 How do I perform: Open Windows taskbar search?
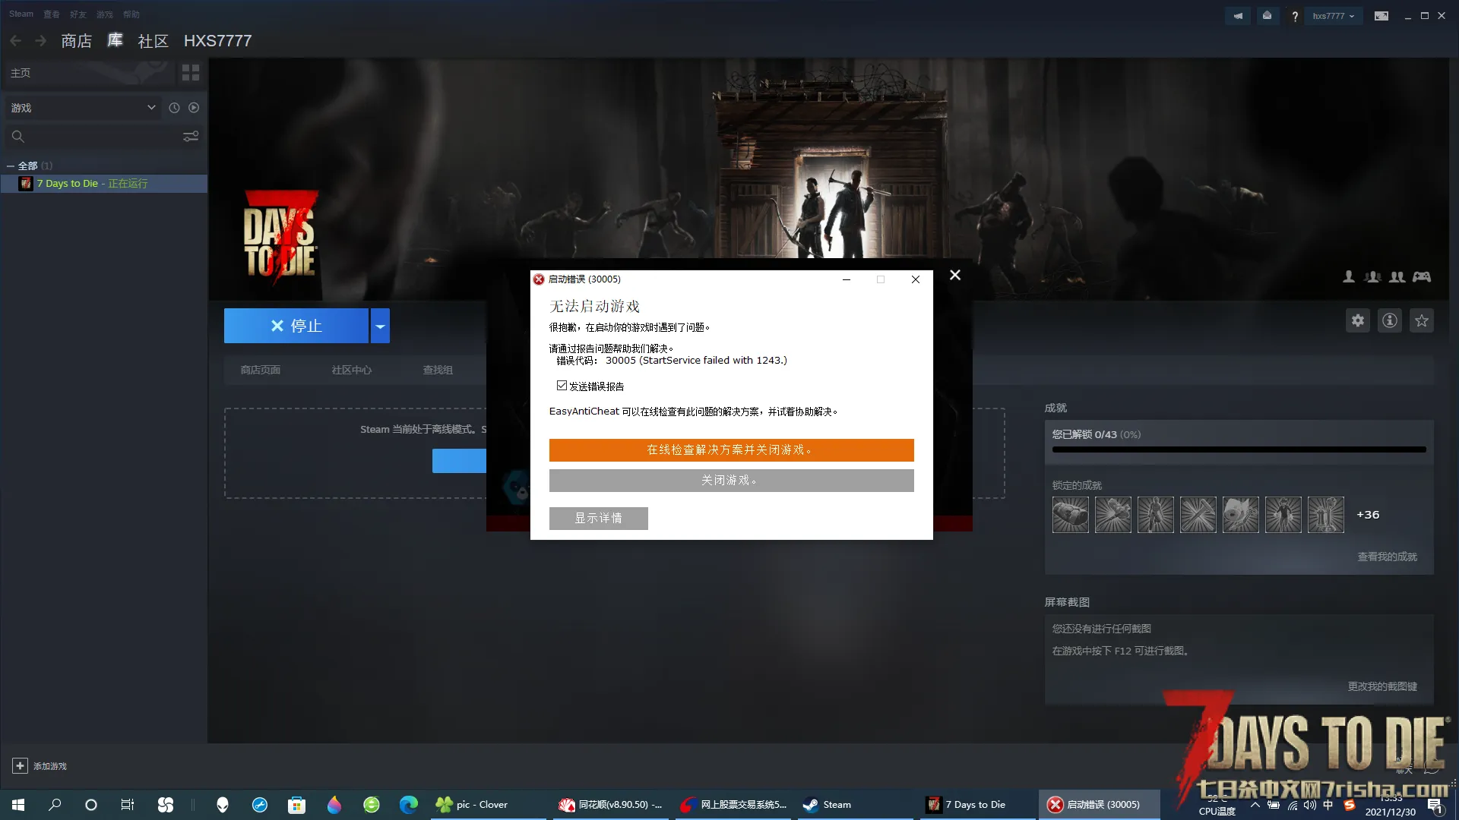(x=55, y=805)
